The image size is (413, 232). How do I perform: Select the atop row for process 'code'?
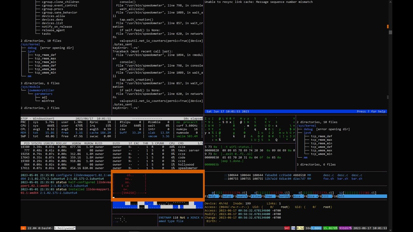(x=112, y=157)
